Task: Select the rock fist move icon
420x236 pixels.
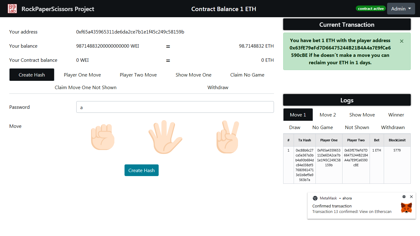Action: 103,137
